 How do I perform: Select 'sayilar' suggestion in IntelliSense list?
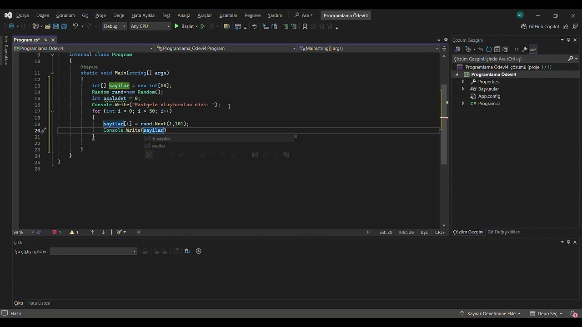(x=158, y=146)
